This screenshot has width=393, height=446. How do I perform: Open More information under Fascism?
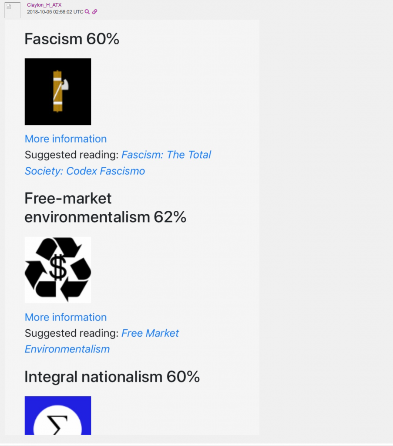pos(66,139)
